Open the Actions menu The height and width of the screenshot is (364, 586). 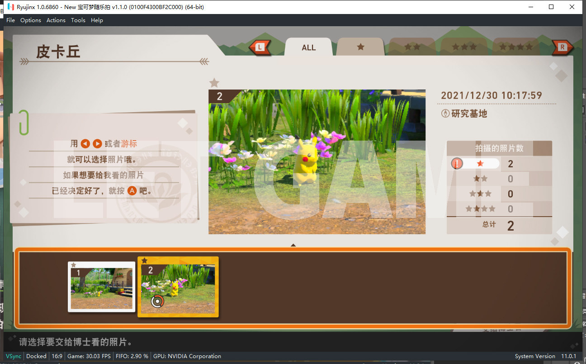(56, 20)
